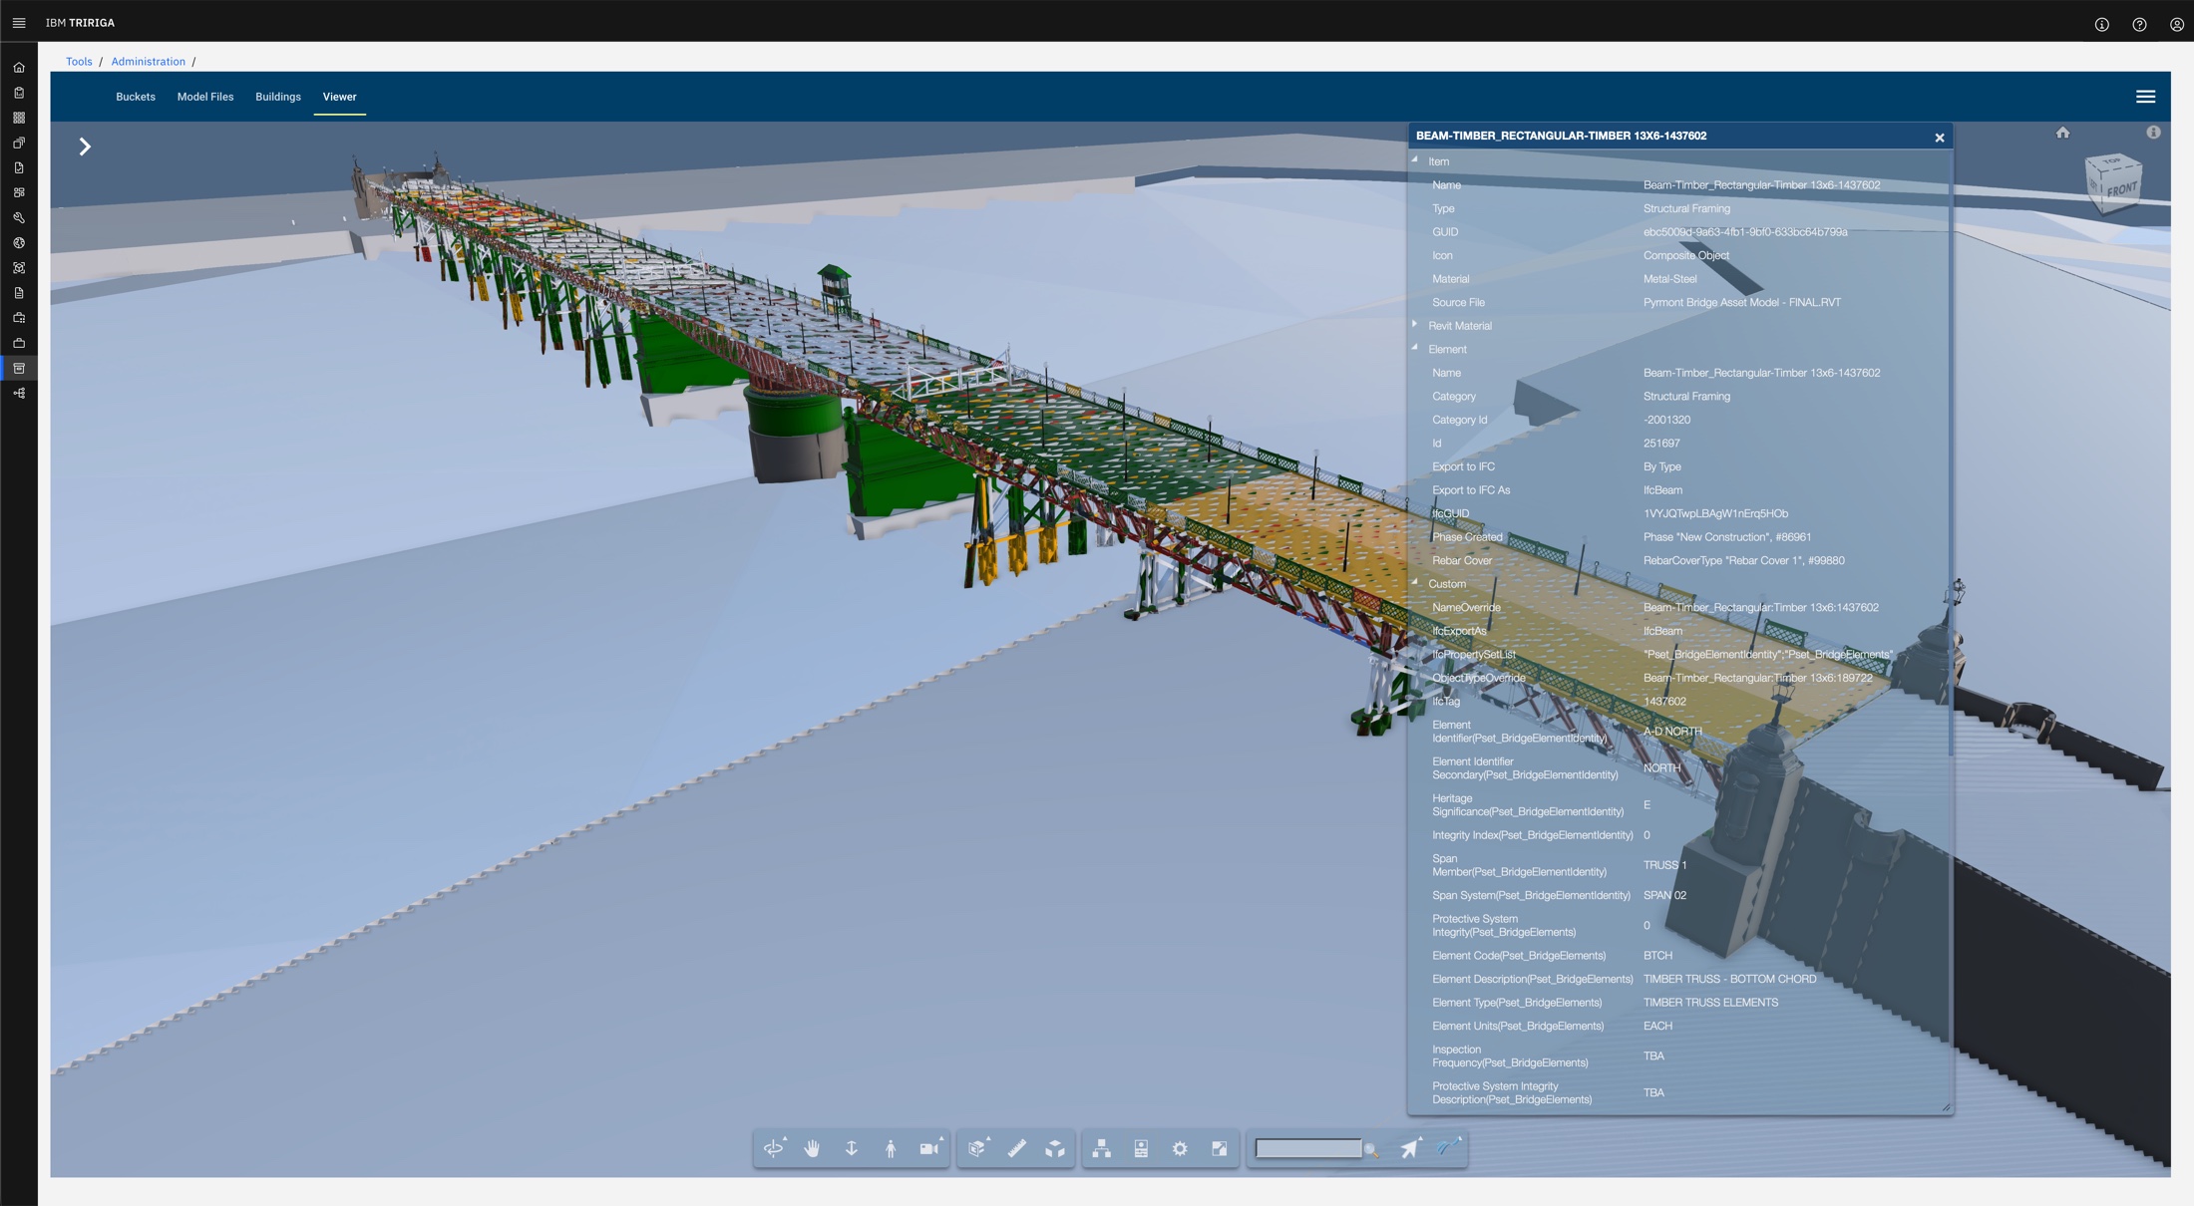Select the Viewer tab

[x=339, y=97]
